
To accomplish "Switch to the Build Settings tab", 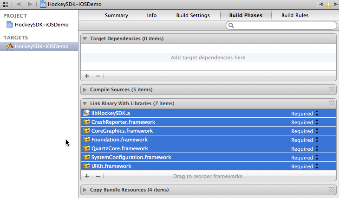I will point(193,15).
